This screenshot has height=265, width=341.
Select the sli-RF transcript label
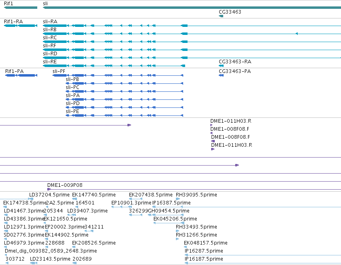[x=49, y=46]
